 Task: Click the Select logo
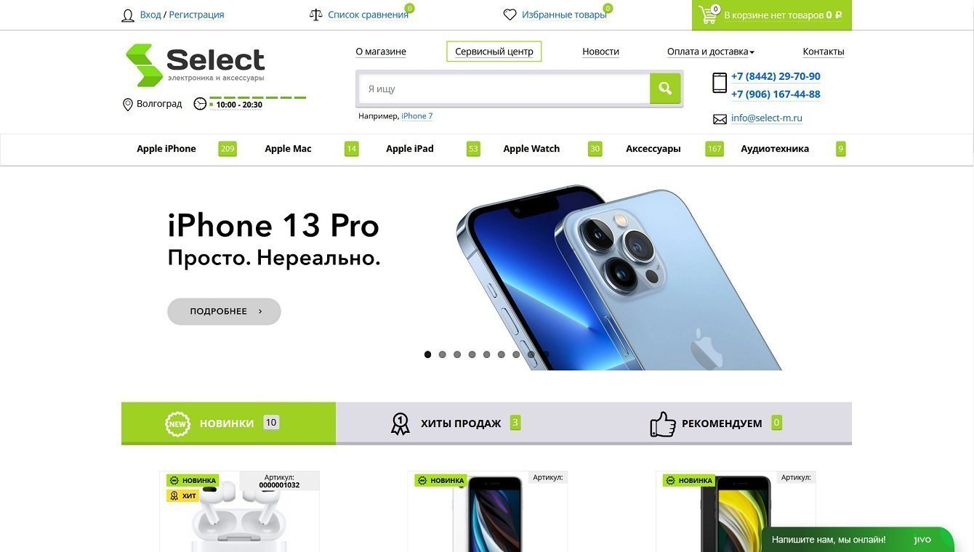click(x=196, y=65)
